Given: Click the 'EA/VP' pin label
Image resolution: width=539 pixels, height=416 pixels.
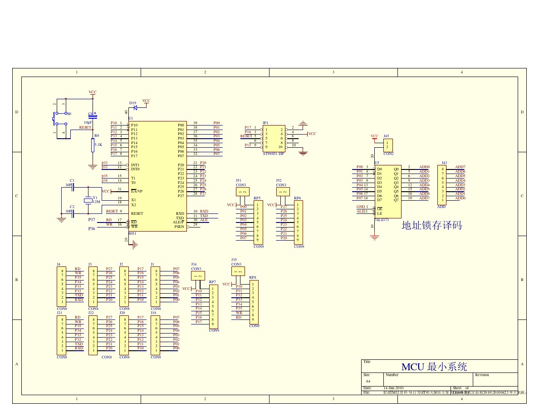Looking at the screenshot, I should click(137, 191).
